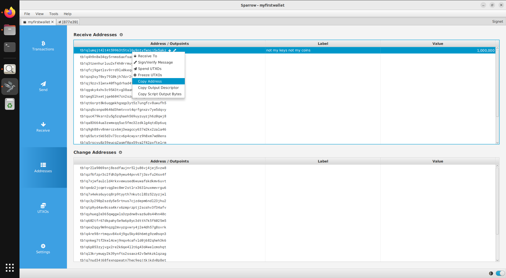The width and height of the screenshot is (506, 278).
Task: Click the Label column header in Receive table
Action: 323,44
